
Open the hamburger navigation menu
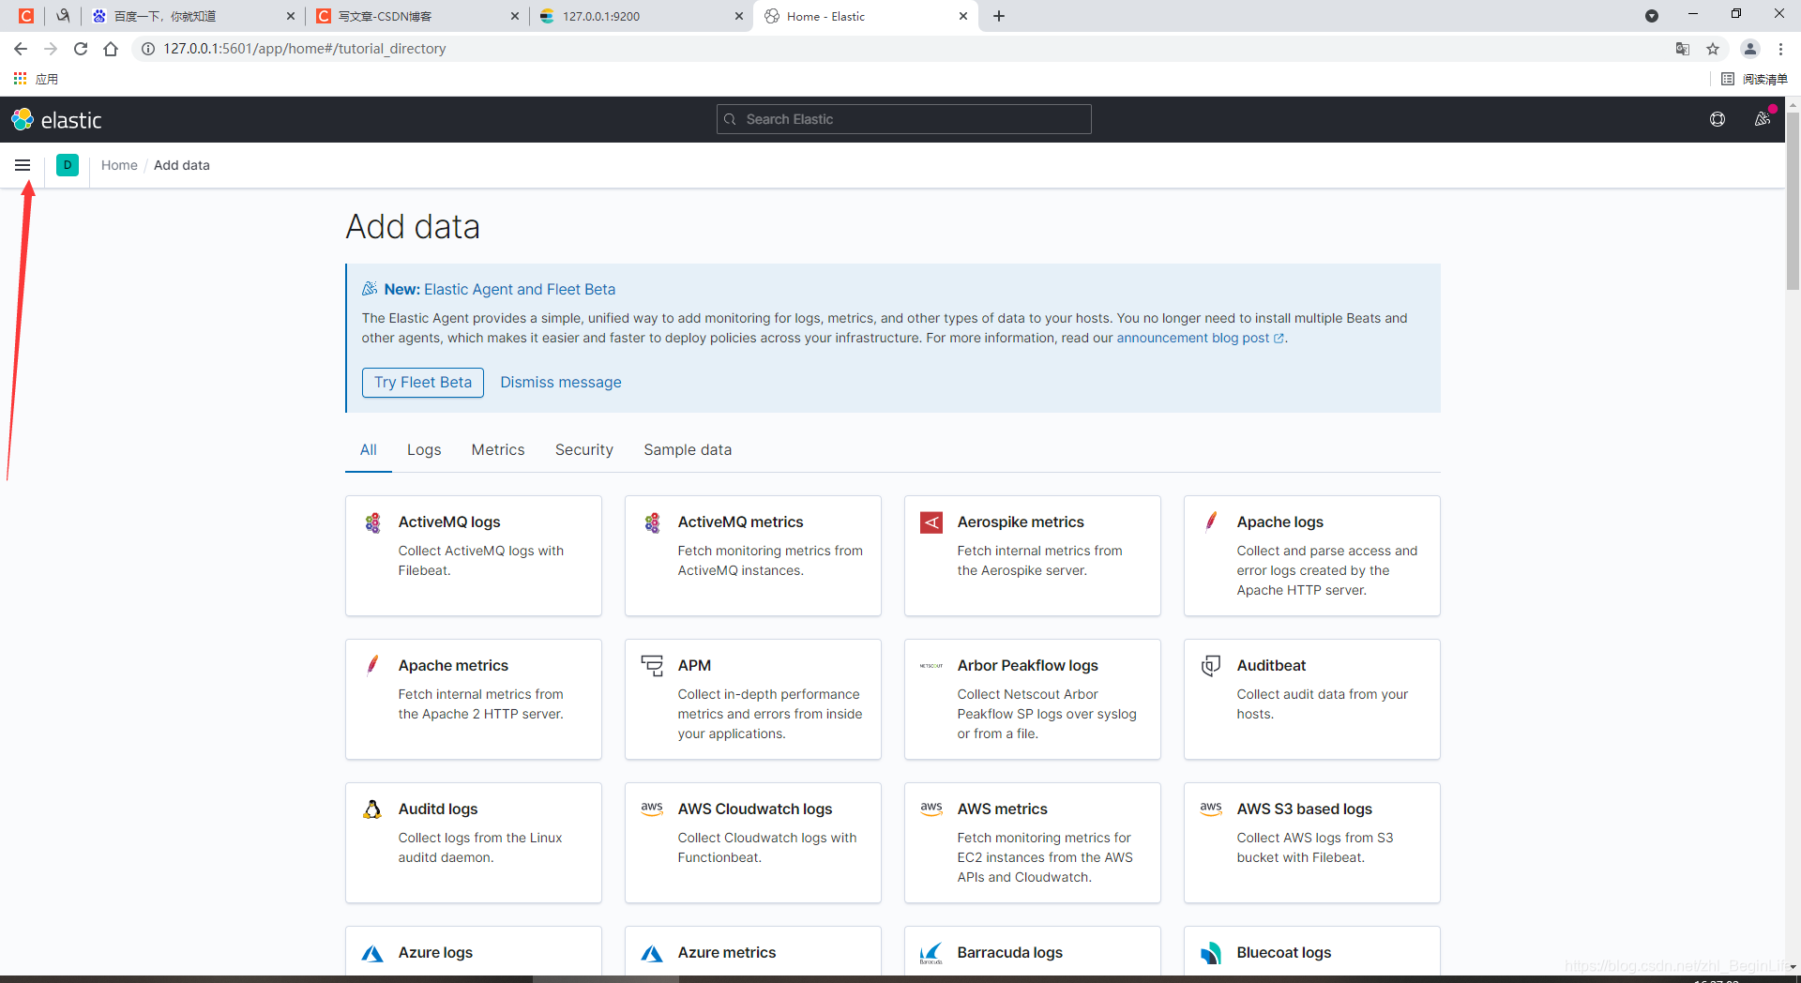pos(23,165)
